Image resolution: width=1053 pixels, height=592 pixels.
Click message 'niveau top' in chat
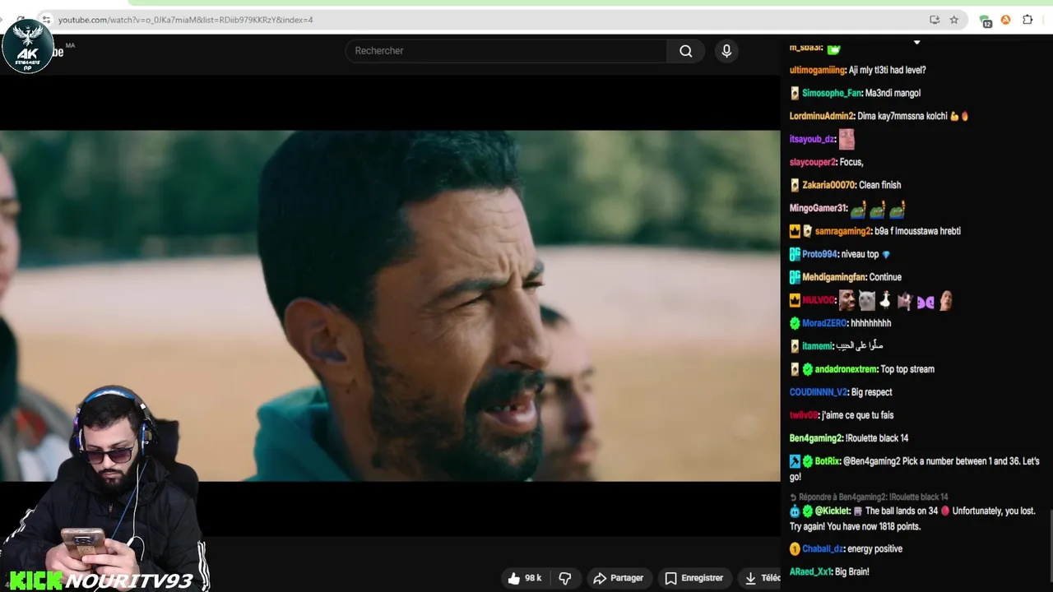click(x=860, y=254)
